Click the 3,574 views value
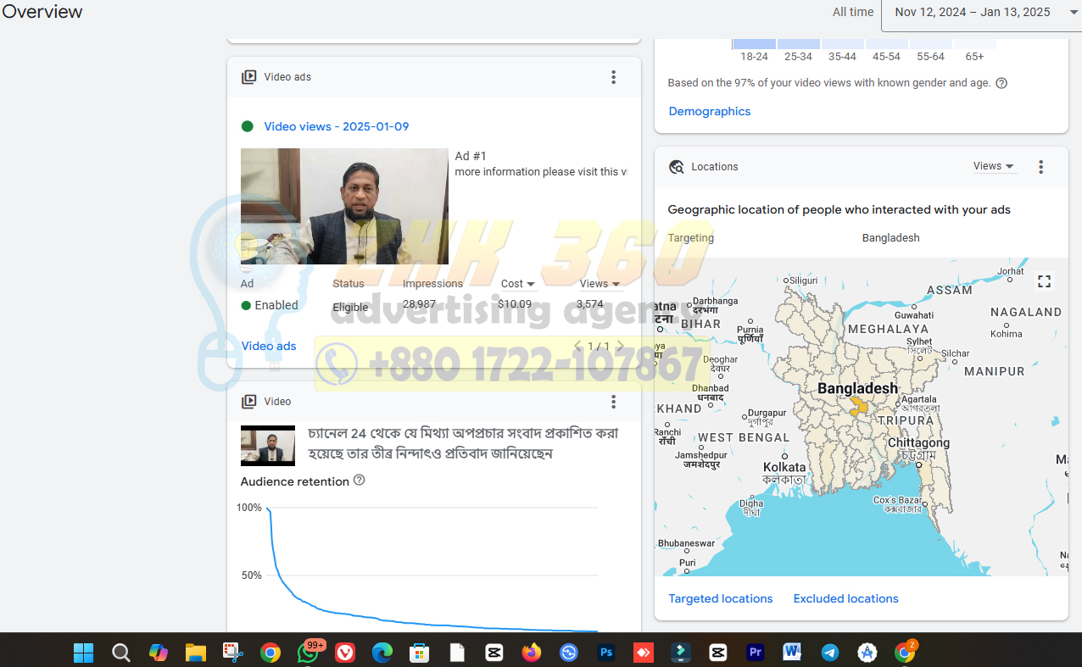The height and width of the screenshot is (667, 1082). coord(590,303)
